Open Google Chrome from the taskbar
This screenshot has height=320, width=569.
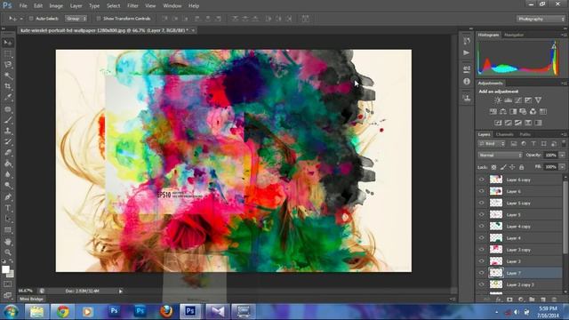point(63,312)
